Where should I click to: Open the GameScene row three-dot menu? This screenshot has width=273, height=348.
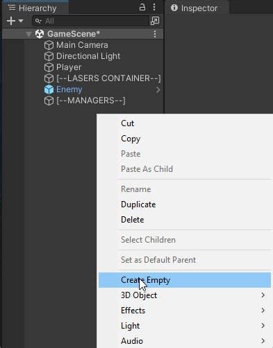coord(155,34)
